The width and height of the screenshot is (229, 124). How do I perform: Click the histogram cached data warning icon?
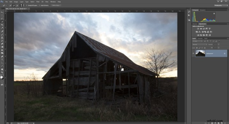point(214,13)
